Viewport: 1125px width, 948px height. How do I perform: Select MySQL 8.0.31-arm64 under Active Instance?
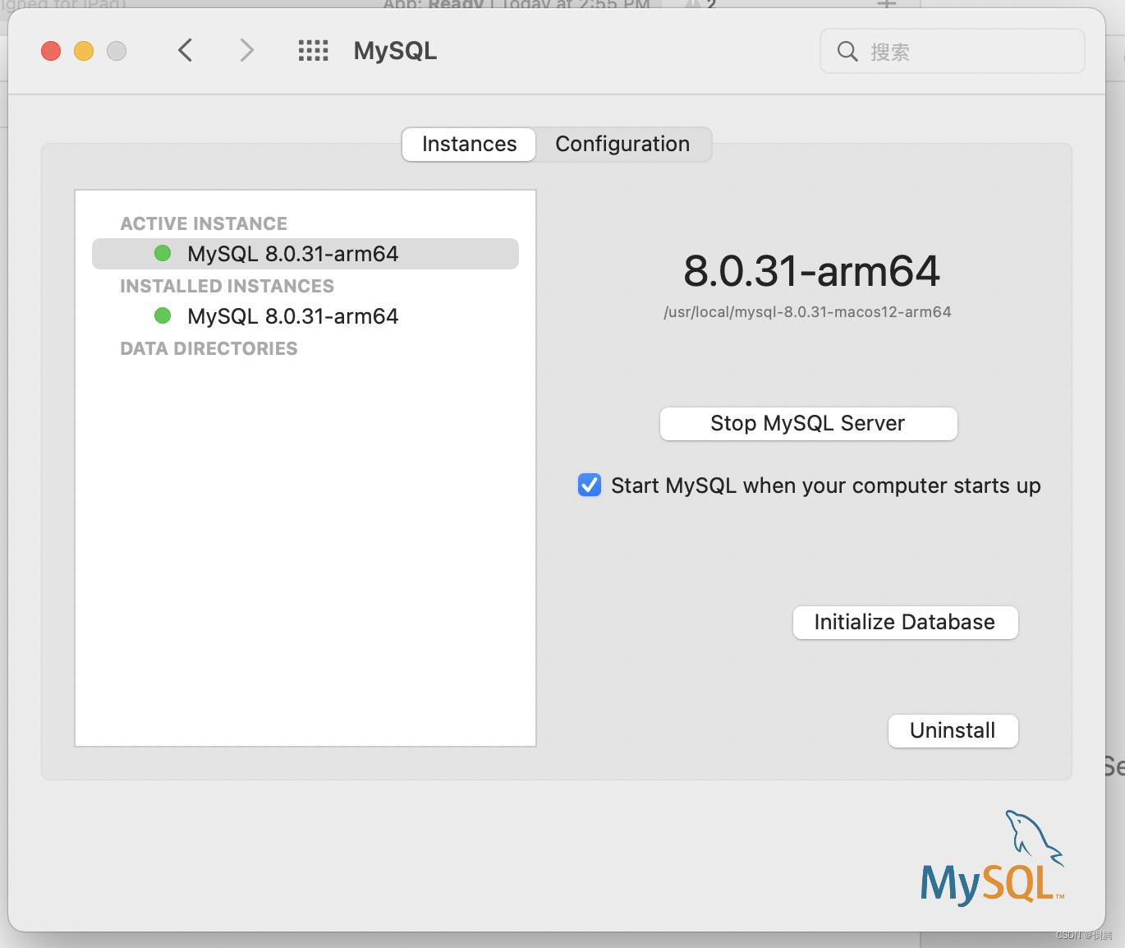tap(293, 253)
